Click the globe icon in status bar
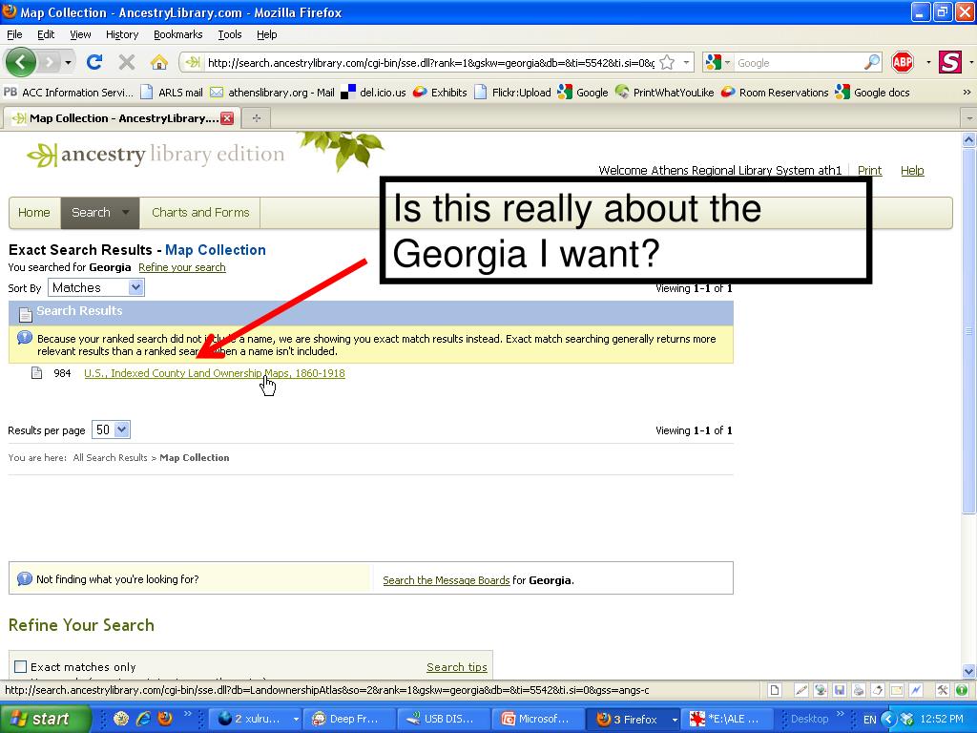 (821, 690)
